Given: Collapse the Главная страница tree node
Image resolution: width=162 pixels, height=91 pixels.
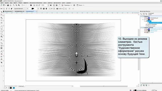Looking at the screenshot, I should (141, 28).
